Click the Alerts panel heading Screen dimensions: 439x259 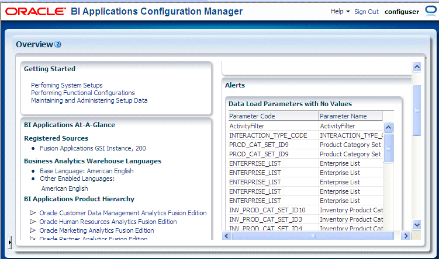point(235,85)
